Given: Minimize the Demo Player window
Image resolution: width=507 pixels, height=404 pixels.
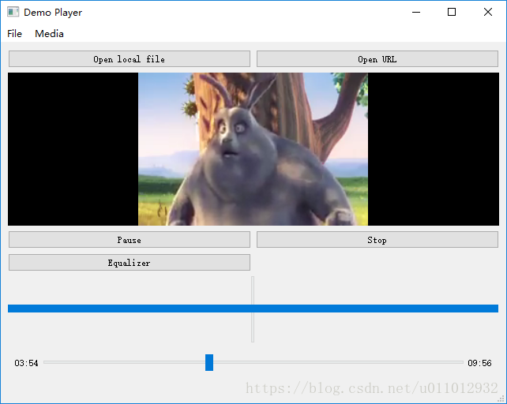Looking at the screenshot, I should coord(416,13).
